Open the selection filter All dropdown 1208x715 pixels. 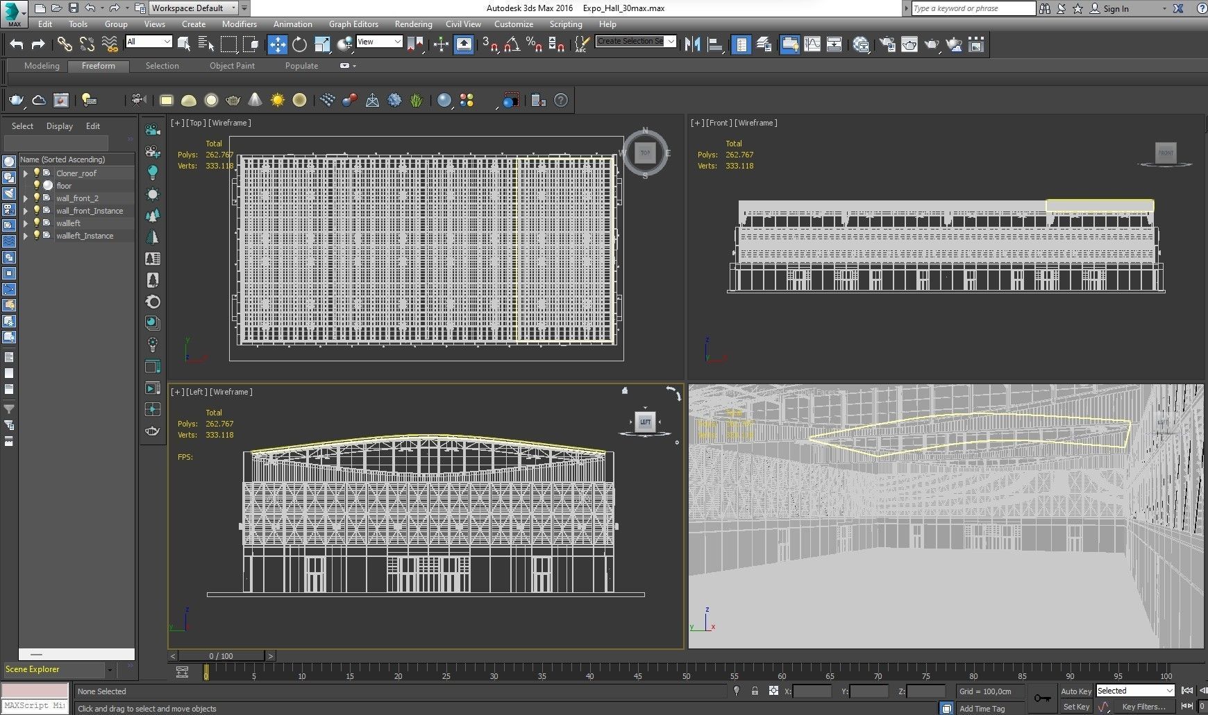(149, 42)
